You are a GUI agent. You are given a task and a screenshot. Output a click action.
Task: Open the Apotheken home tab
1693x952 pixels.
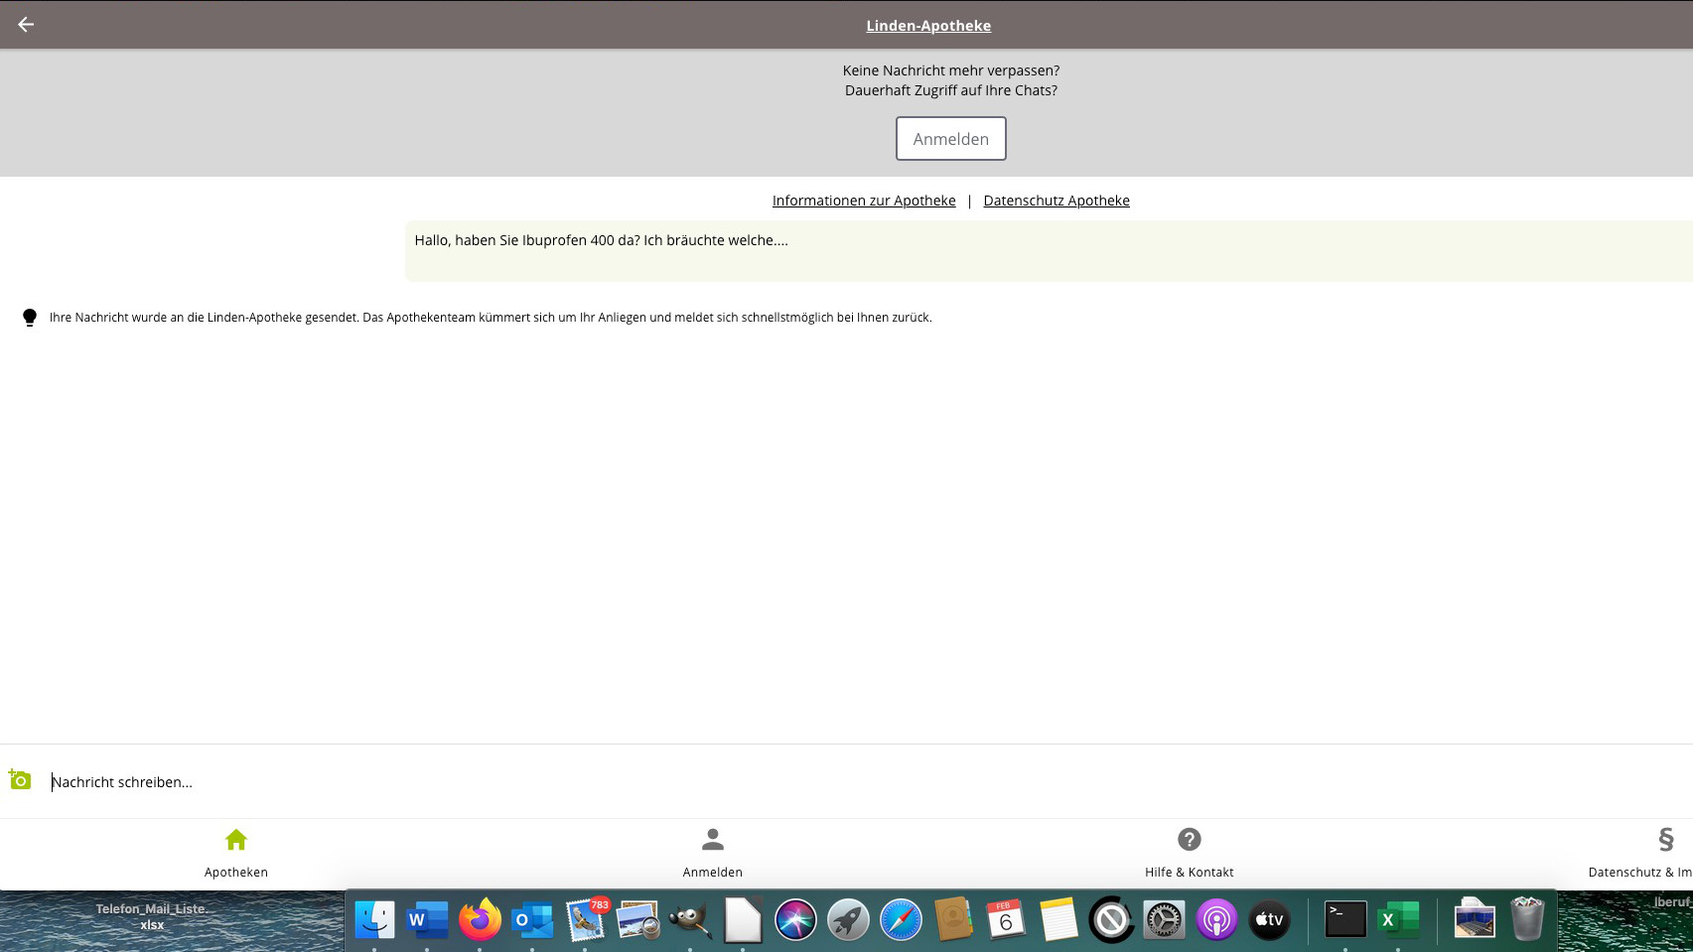pos(235,853)
